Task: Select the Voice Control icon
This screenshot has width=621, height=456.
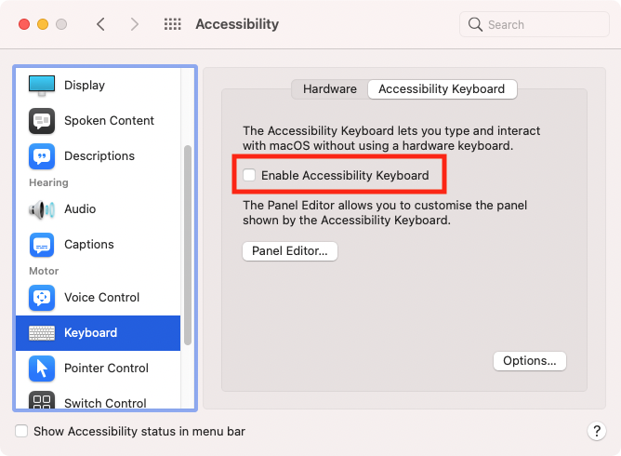Action: tap(42, 298)
